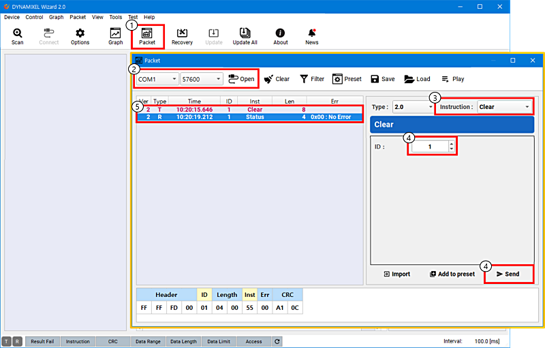Click Open port in the Packet window
Screen dimensions: 545x348
[x=241, y=79]
